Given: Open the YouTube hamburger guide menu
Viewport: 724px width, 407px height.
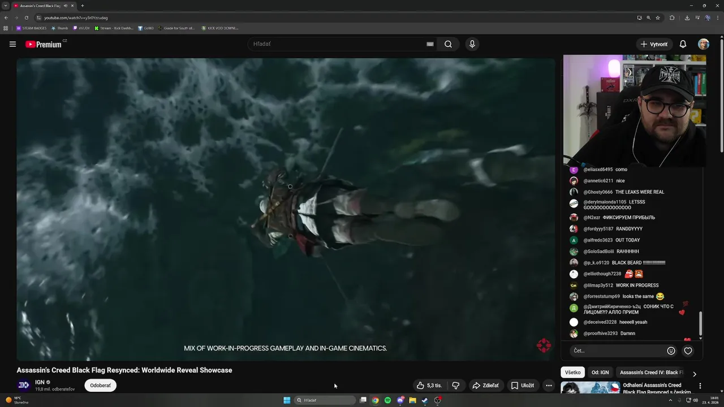Looking at the screenshot, I should point(12,44).
